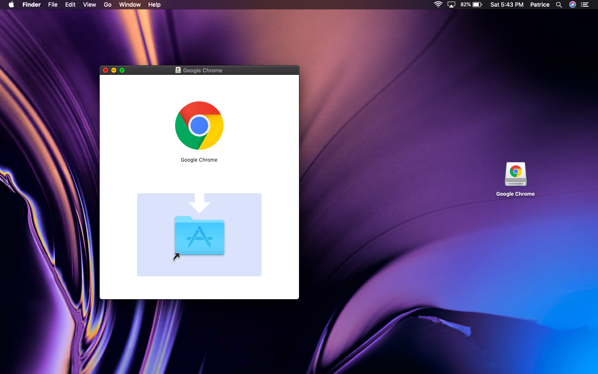Open the Go menu
The image size is (598, 374).
(x=108, y=5)
